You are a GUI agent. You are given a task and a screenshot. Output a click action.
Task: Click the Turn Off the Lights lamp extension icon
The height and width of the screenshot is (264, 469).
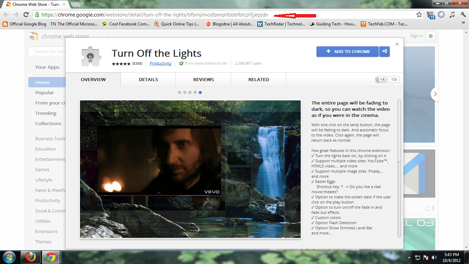(x=91, y=56)
